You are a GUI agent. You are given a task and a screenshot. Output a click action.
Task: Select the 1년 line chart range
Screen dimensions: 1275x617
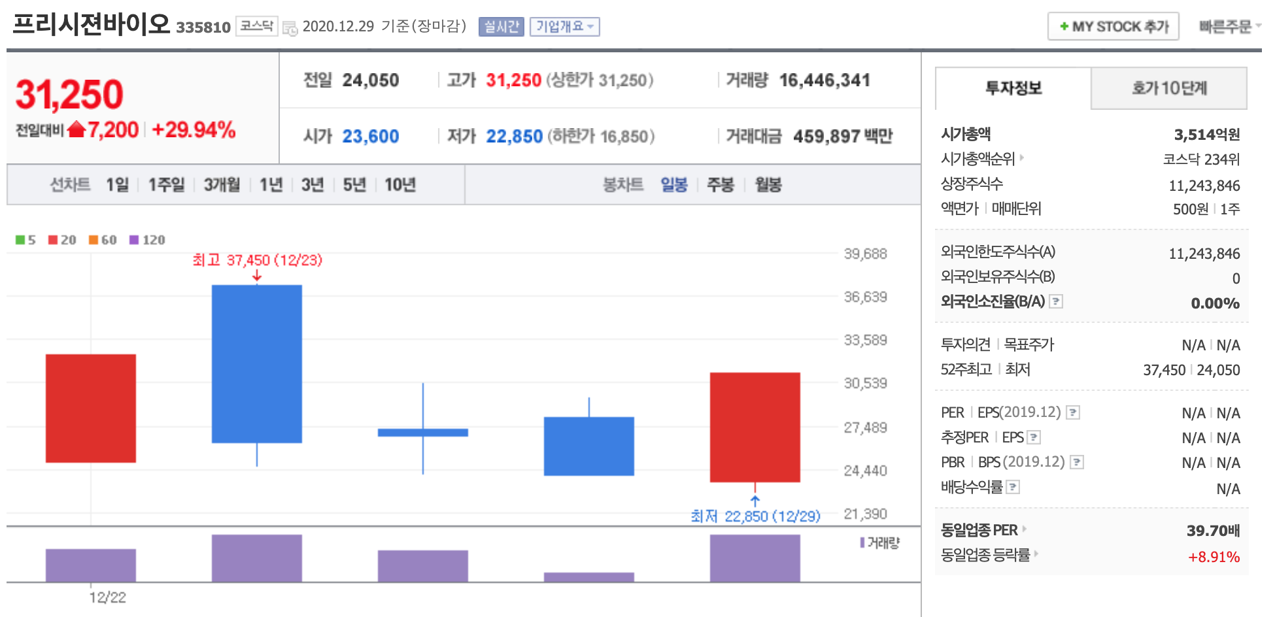coord(271,185)
